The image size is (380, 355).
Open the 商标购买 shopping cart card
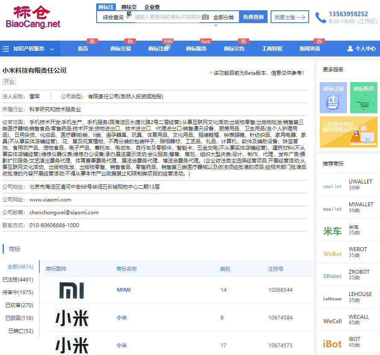(x=363, y=98)
